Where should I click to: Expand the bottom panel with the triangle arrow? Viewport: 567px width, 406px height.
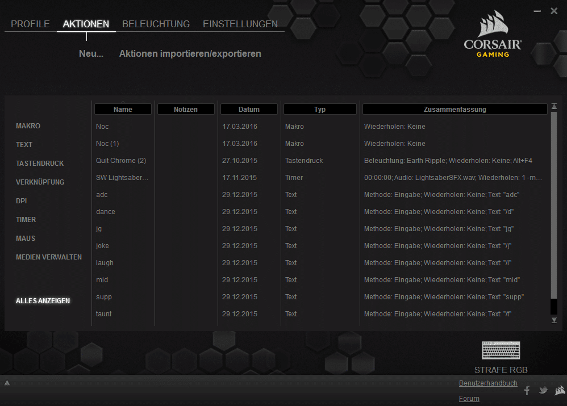pyautogui.click(x=7, y=383)
